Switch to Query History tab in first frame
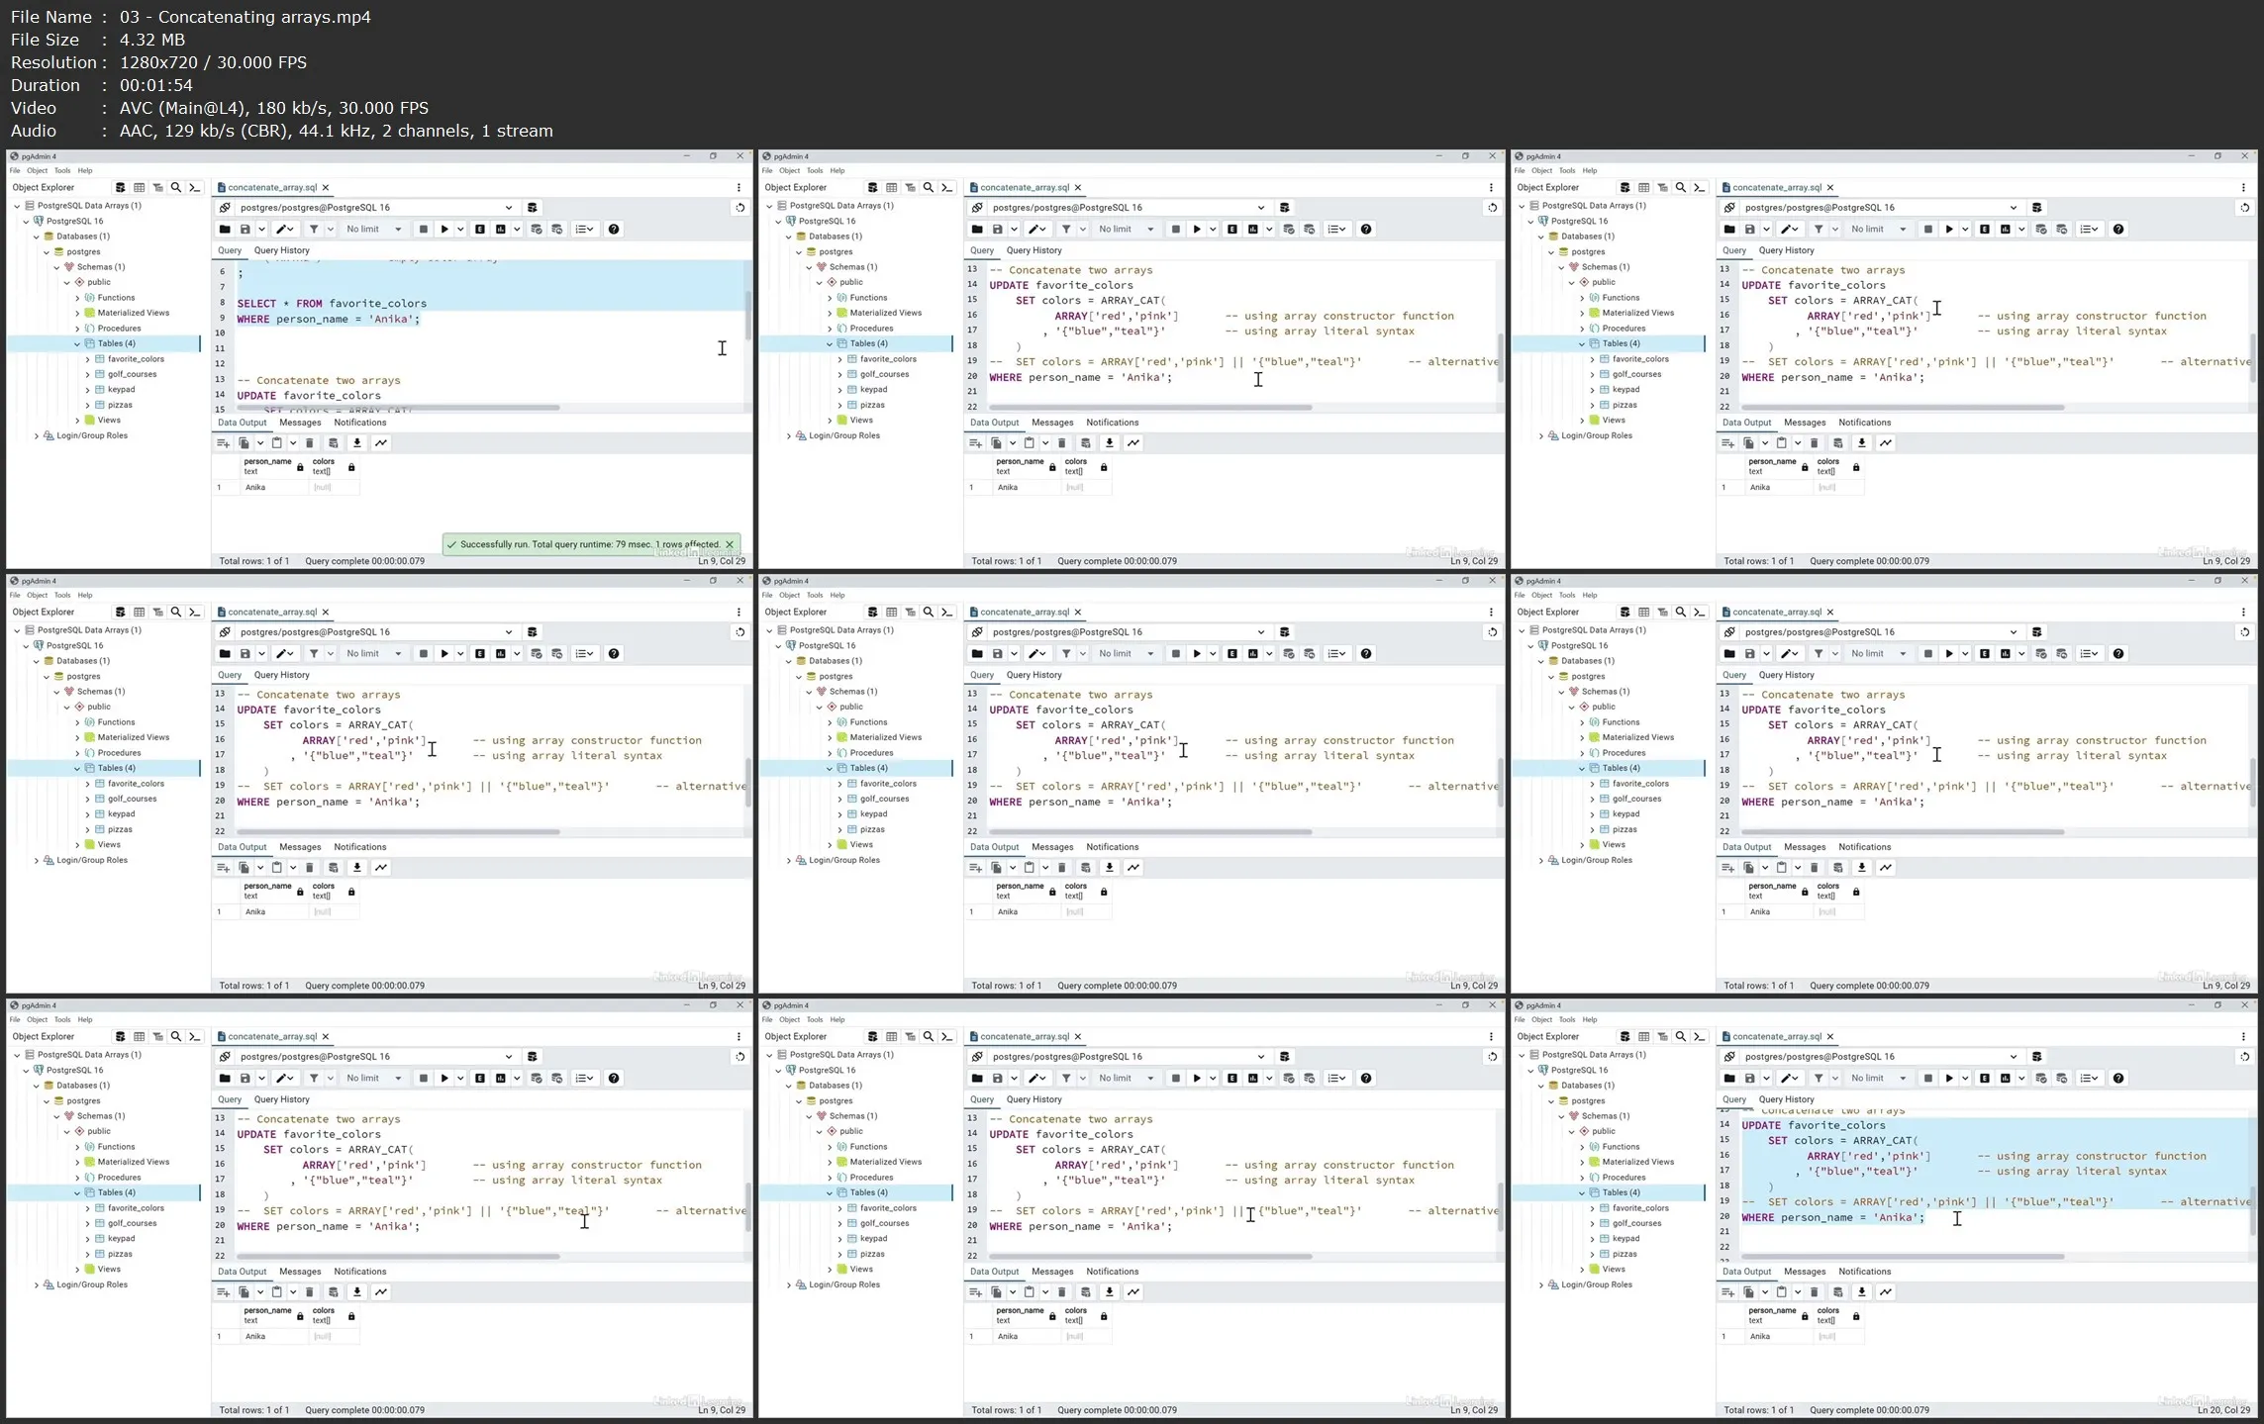Image resolution: width=2264 pixels, height=1424 pixels. (281, 250)
